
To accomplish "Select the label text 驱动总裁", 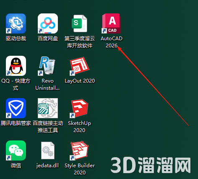I will point(16,39).
